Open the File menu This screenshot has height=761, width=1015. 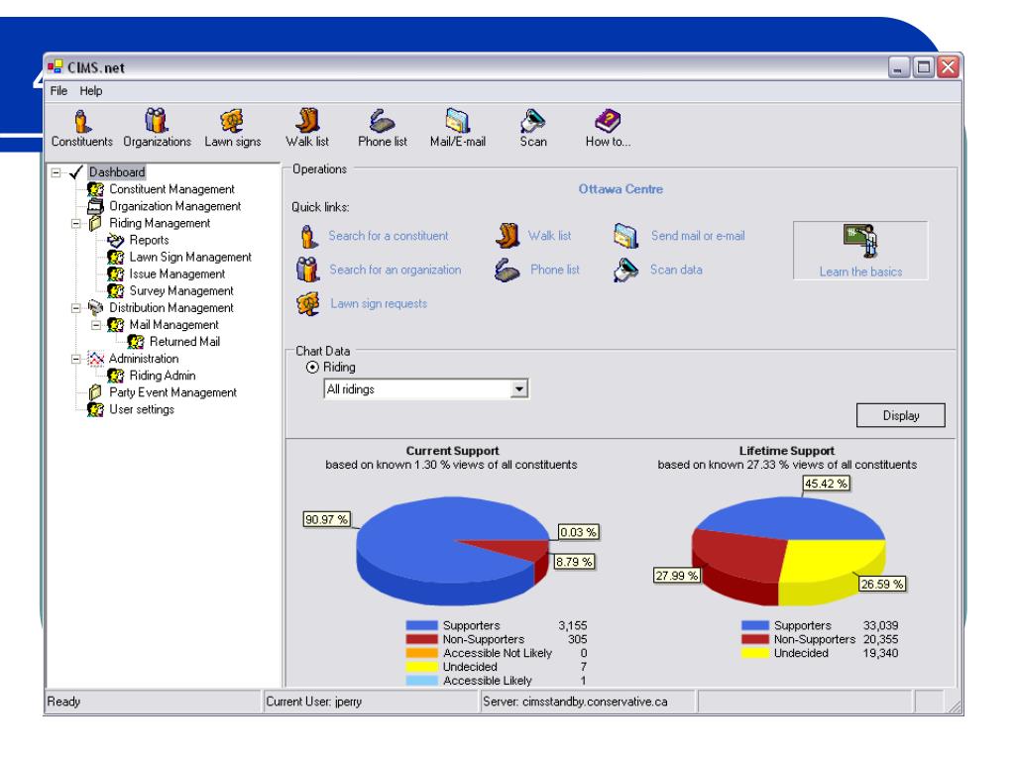coord(58,90)
